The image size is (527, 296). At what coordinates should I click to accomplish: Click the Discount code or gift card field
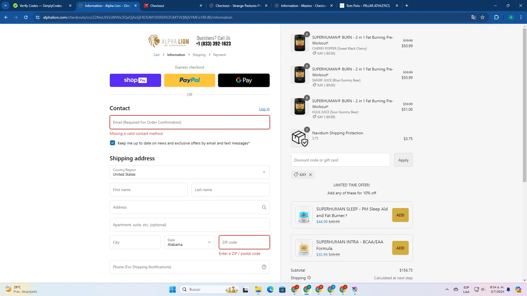pos(340,160)
